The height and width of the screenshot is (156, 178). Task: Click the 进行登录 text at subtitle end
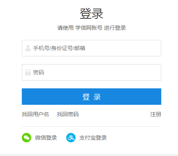point(115,28)
